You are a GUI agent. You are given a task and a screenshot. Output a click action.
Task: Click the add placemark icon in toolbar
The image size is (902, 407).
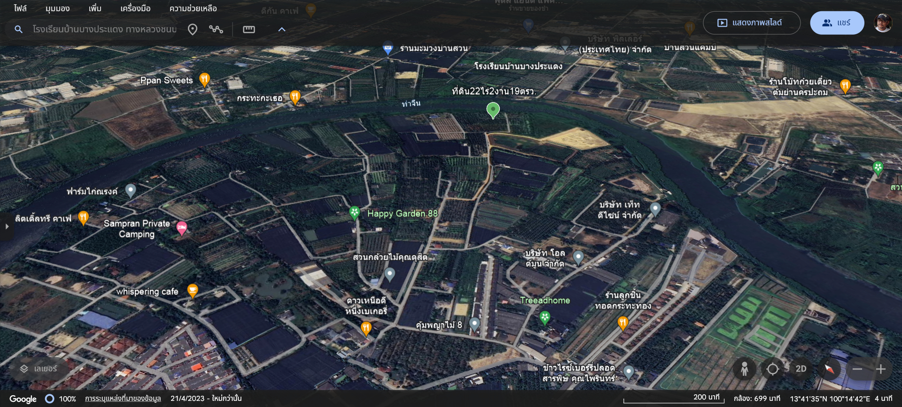(x=193, y=30)
